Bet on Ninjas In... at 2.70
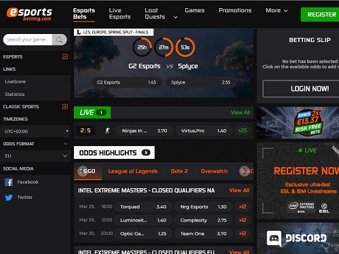 tap(144, 130)
